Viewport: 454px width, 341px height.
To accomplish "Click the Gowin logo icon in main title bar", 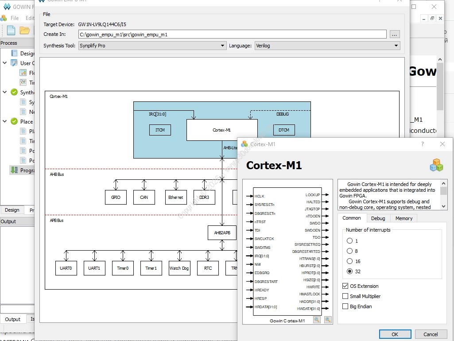I will click(7, 7).
